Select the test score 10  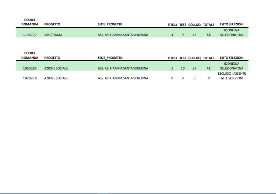click(183, 68)
